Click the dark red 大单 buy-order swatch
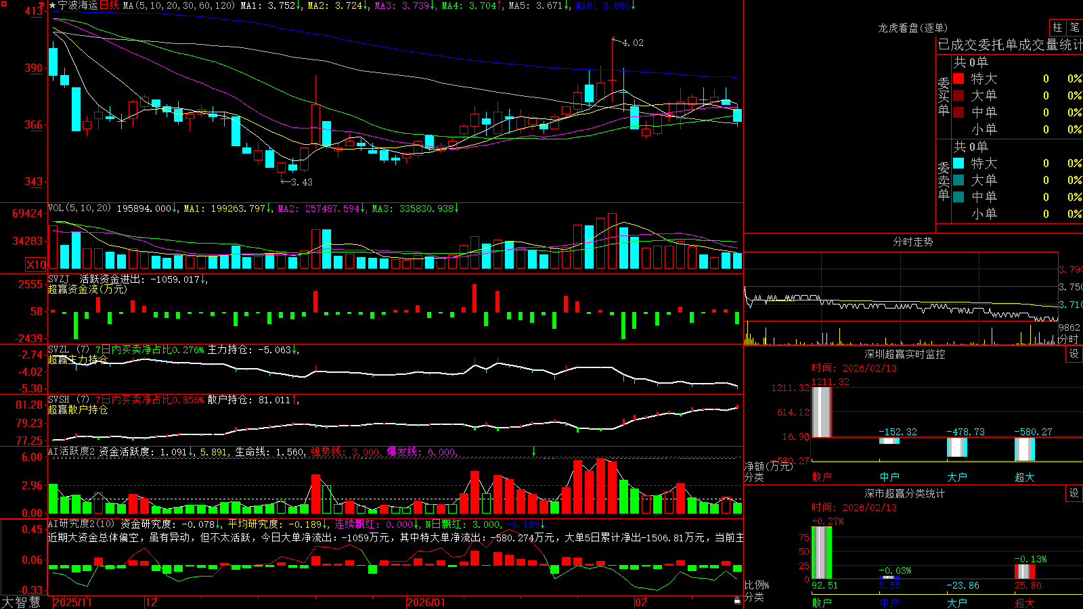Viewport: 1083px width, 609px height. pyautogui.click(x=958, y=95)
